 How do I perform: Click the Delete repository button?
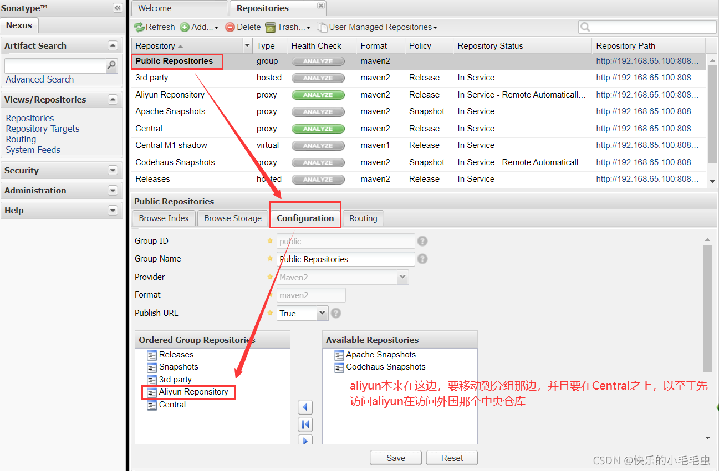(243, 27)
